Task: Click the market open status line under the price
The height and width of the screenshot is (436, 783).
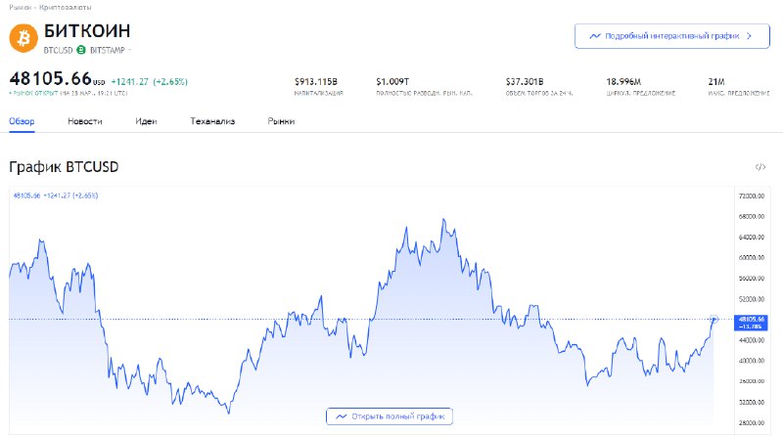Action: [69, 93]
